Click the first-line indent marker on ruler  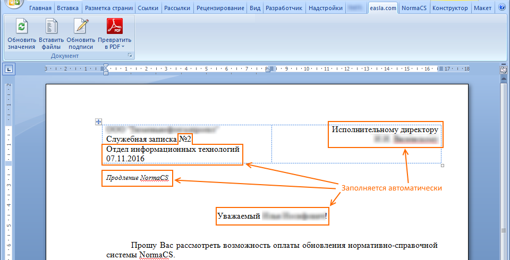106,66
